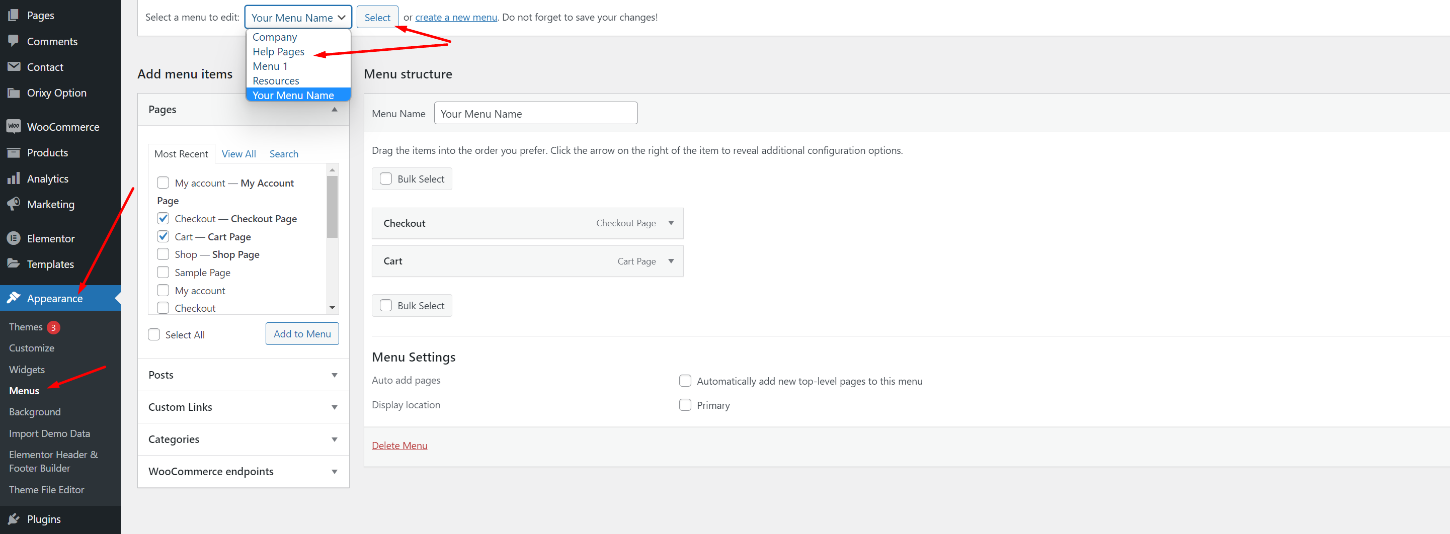The height and width of the screenshot is (534, 1450).
Task: Click the Menu Name text field
Action: point(535,113)
